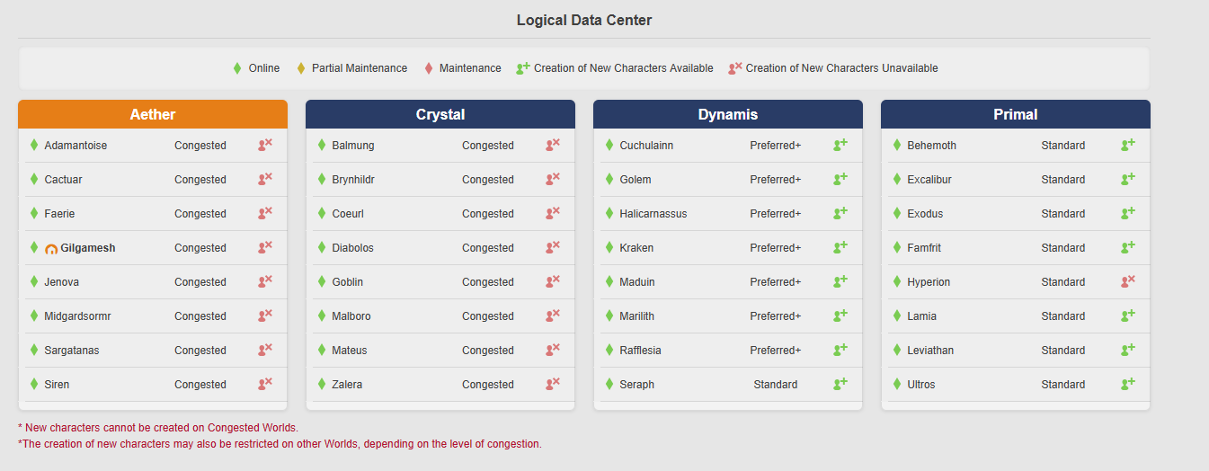The width and height of the screenshot is (1209, 471).
Task: Click the green online diamond beside Halicarnassus
Action: coord(609,214)
